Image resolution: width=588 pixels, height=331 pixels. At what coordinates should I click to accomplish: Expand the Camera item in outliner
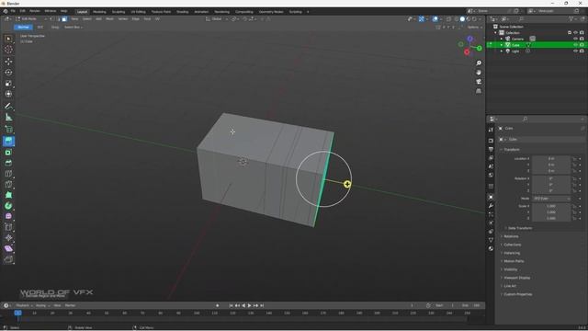coord(502,39)
